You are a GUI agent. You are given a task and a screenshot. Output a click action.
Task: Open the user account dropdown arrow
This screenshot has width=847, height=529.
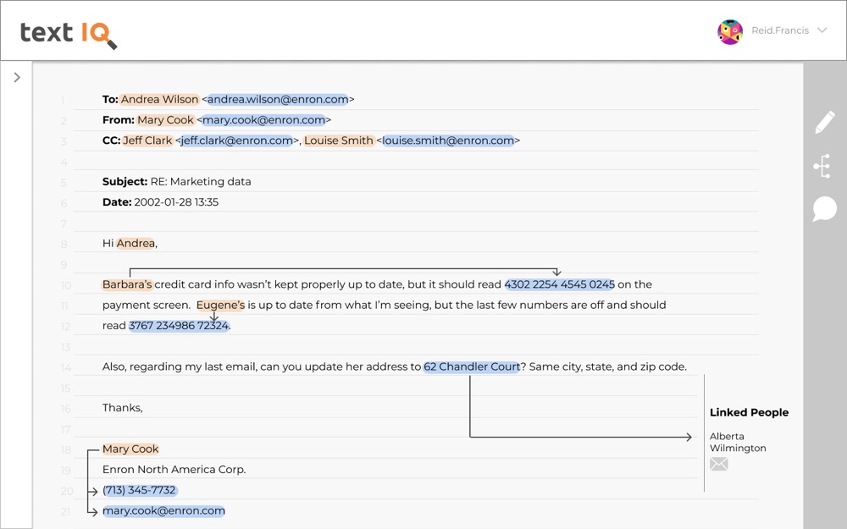pos(822,31)
